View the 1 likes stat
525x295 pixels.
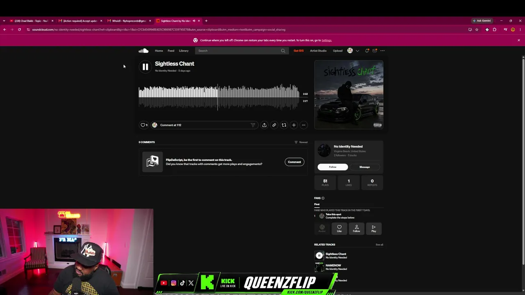(349, 182)
